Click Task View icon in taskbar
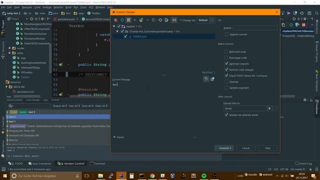This screenshot has height=180, width=320. point(86,175)
